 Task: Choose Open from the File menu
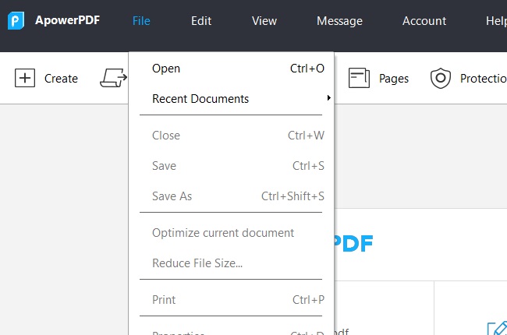[x=166, y=69]
